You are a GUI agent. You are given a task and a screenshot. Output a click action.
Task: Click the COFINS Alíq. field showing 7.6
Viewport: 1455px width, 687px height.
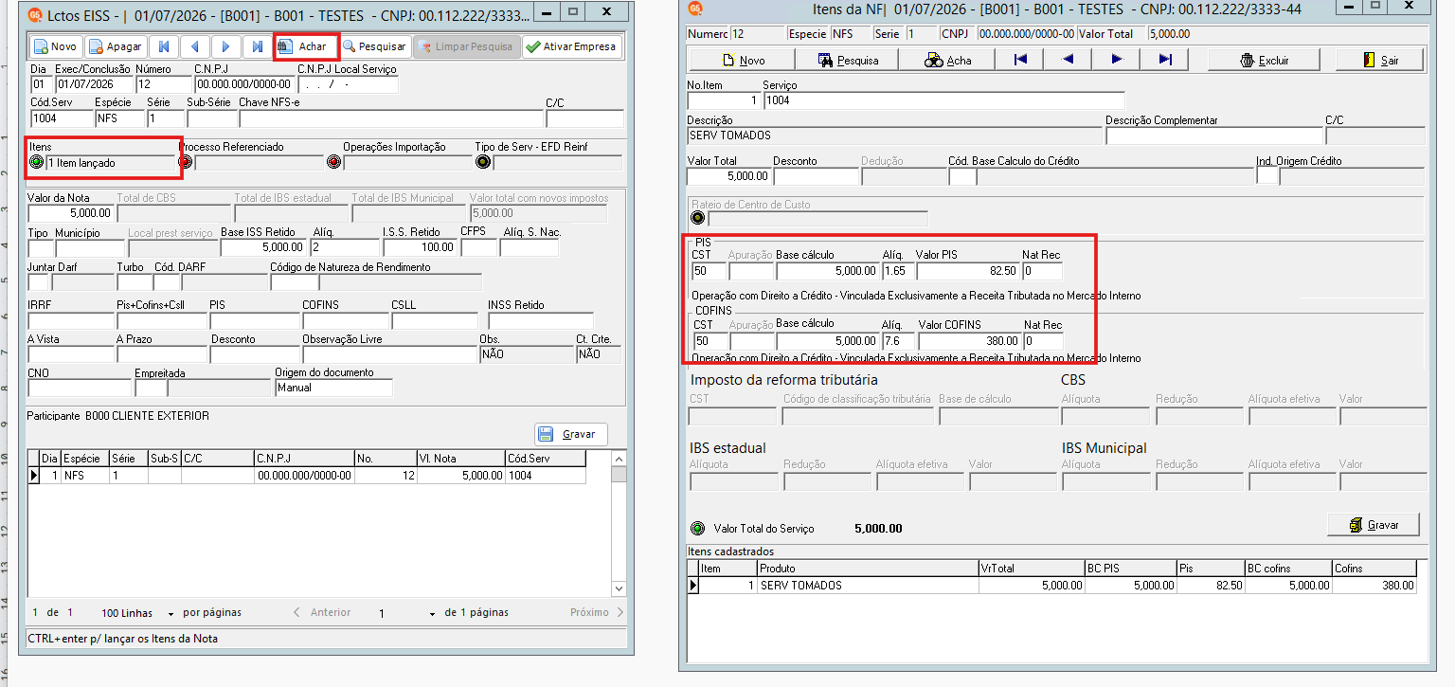(x=896, y=340)
